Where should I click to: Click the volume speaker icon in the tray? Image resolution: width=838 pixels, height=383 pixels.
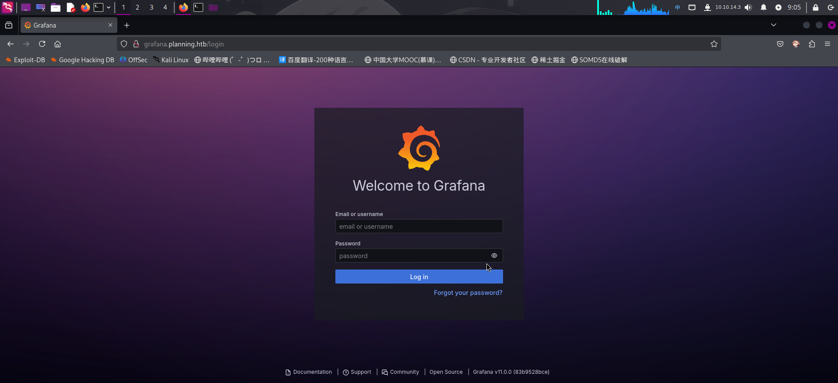coord(748,7)
